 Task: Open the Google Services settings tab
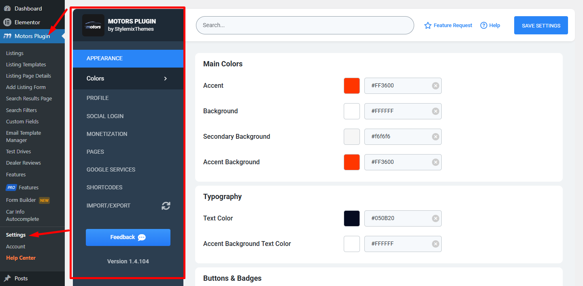pyautogui.click(x=111, y=169)
